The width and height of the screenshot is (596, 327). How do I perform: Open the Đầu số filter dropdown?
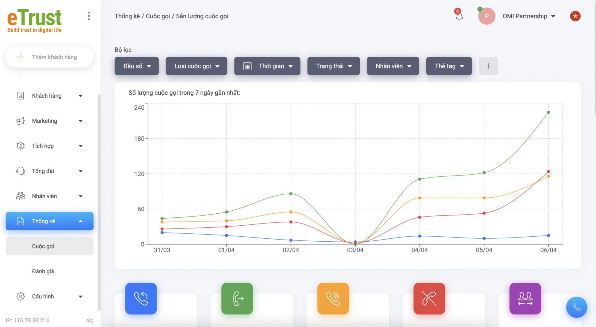pos(136,66)
